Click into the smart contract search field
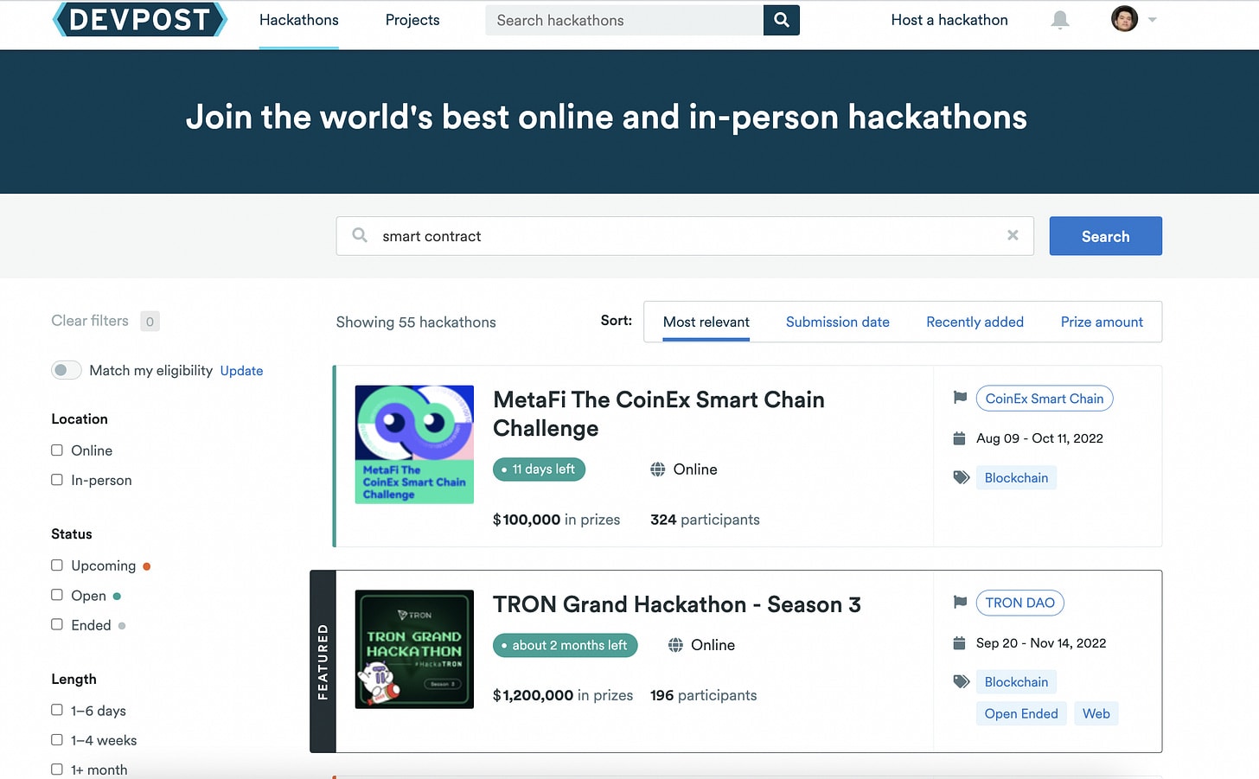This screenshot has height=779, width=1259. [x=685, y=236]
